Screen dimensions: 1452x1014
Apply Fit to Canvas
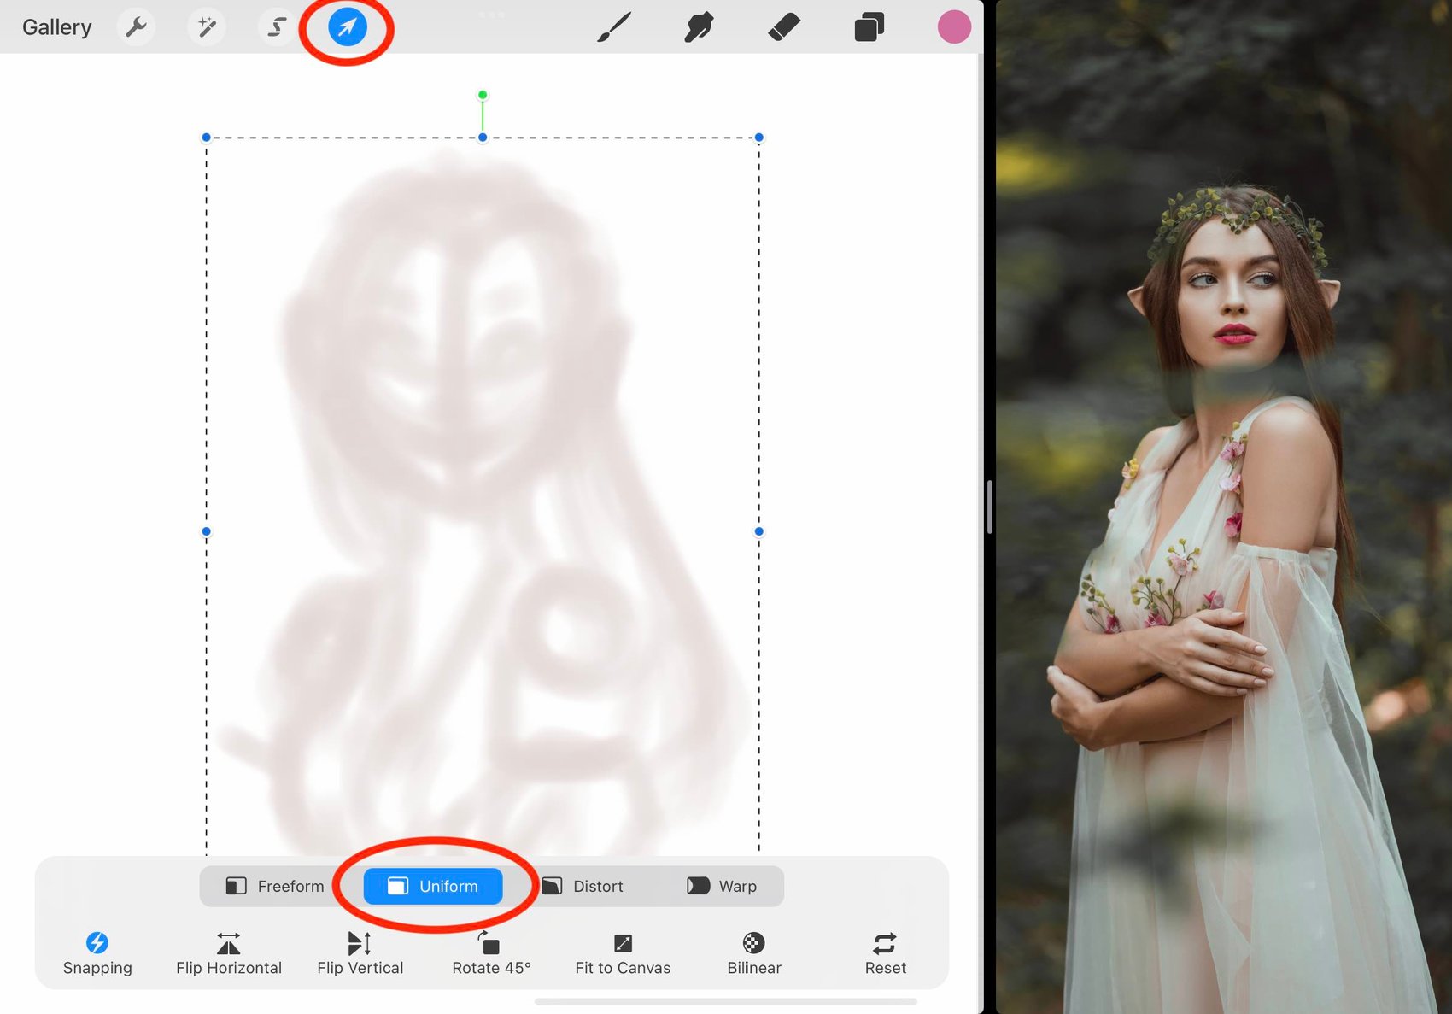click(x=623, y=953)
